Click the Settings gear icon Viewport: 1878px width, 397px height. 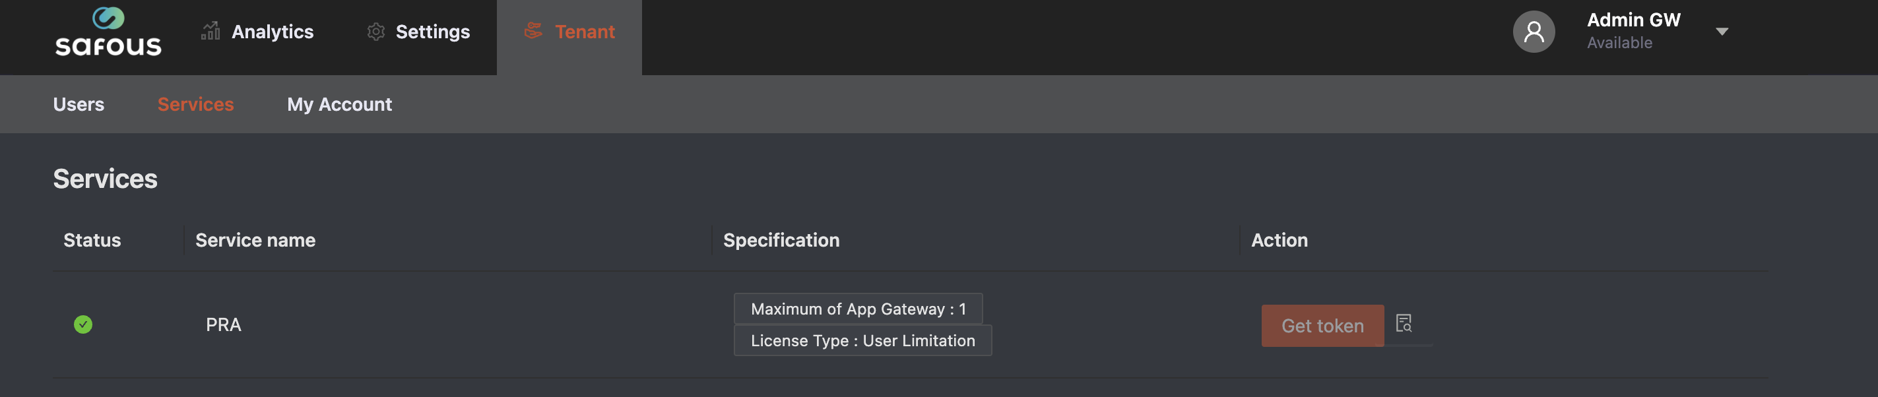pos(375,31)
